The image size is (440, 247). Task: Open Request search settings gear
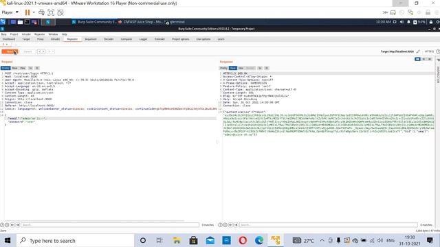tap(7, 225)
